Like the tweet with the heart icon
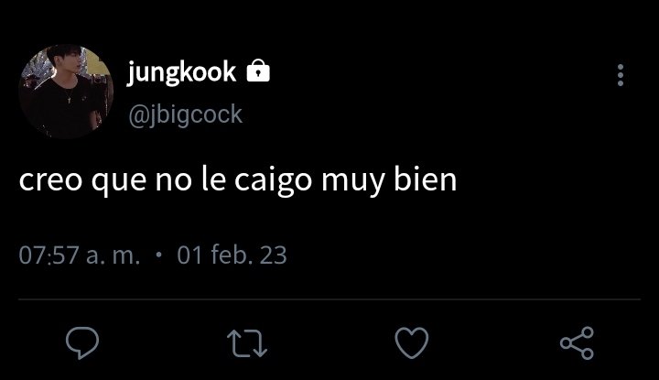The image size is (659, 380). [x=412, y=343]
